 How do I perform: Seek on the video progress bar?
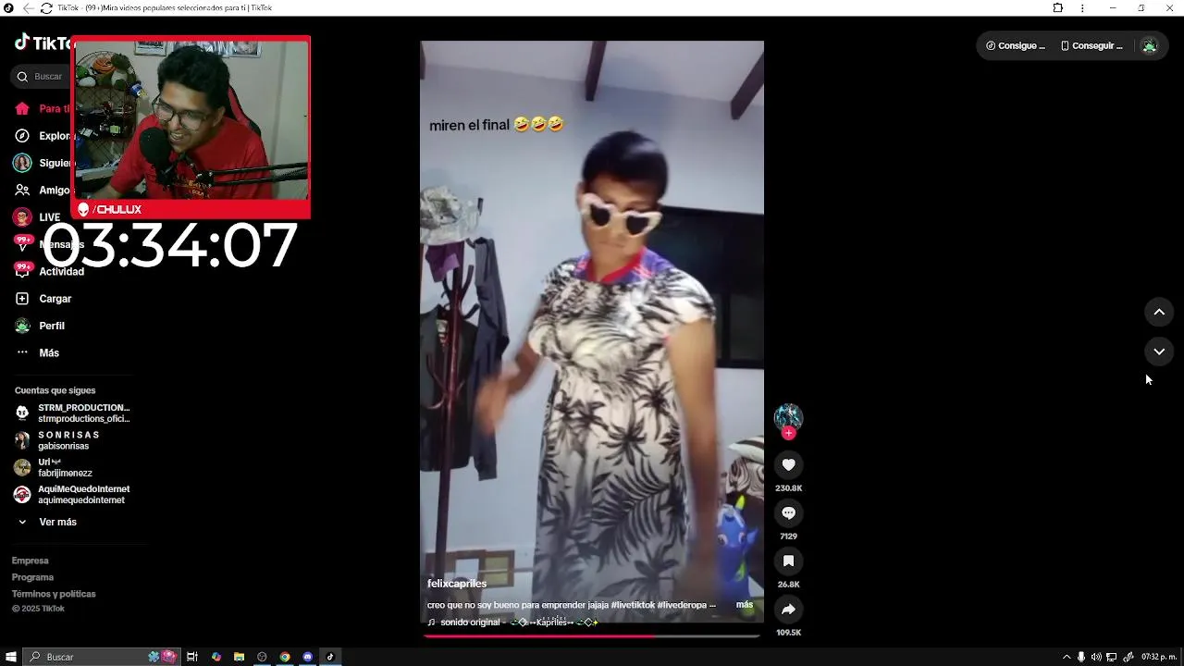(x=592, y=636)
